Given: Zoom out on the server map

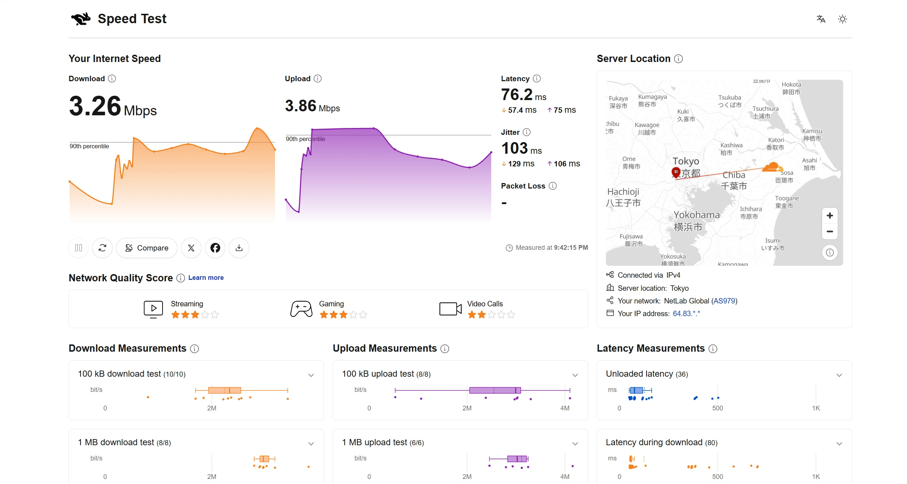Looking at the screenshot, I should pyautogui.click(x=830, y=231).
